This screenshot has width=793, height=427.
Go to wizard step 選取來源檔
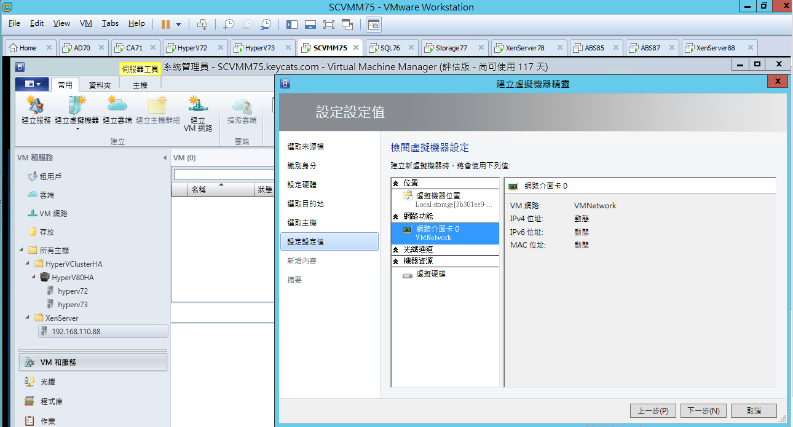click(306, 146)
